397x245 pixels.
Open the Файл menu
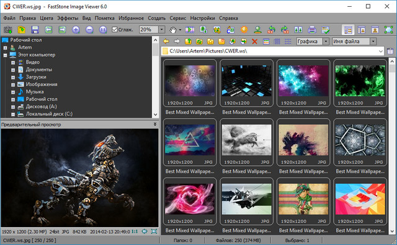pyautogui.click(x=9, y=18)
